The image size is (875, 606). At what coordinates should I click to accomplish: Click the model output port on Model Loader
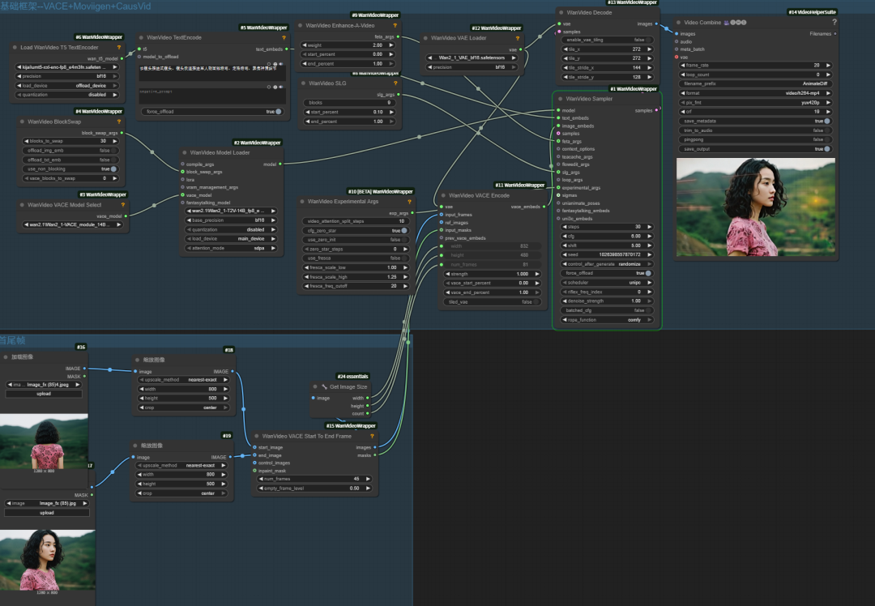coord(280,164)
